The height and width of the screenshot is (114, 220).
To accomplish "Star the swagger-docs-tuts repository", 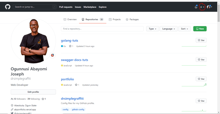I will coord(201,60).
